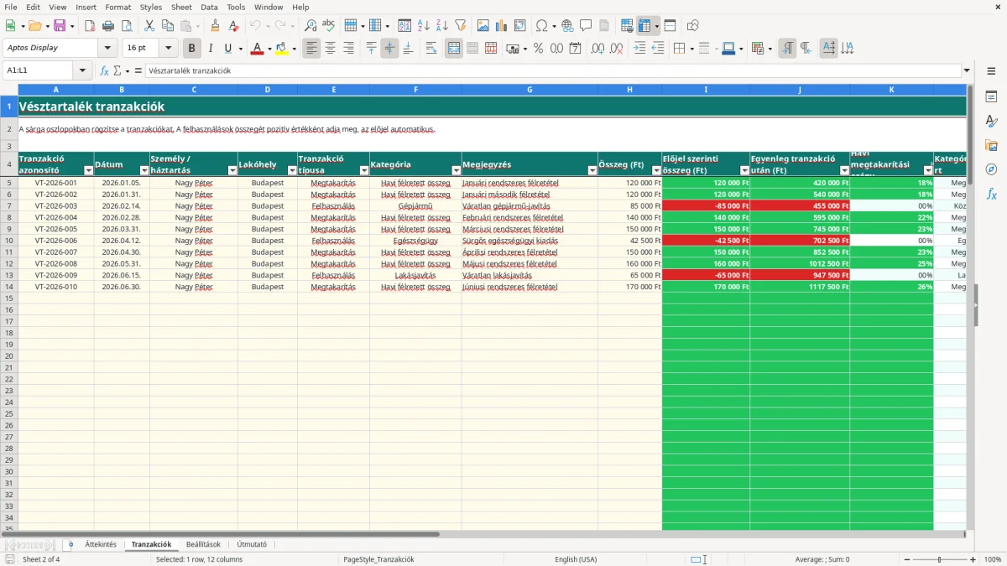Screen dimensions: 1007x566
Task: Open the Sheet menu
Action: [x=182, y=7]
